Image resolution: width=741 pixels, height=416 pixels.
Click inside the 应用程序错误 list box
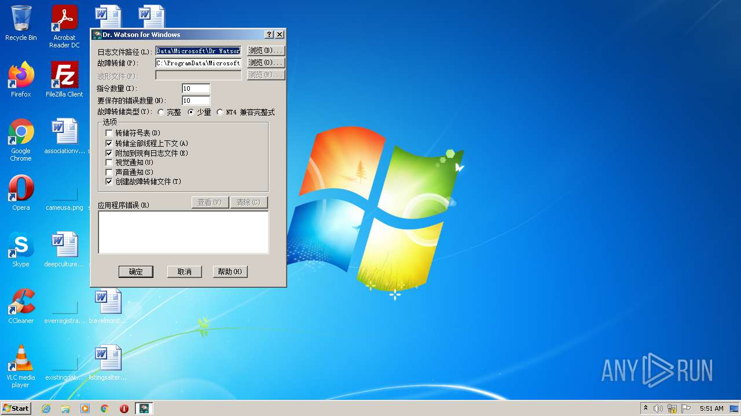click(x=184, y=232)
